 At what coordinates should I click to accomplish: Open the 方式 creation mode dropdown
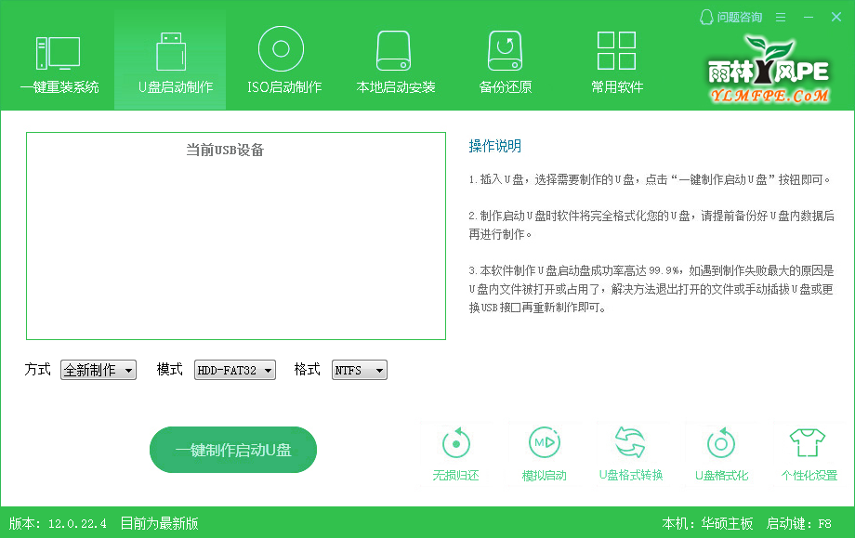pyautogui.click(x=98, y=369)
